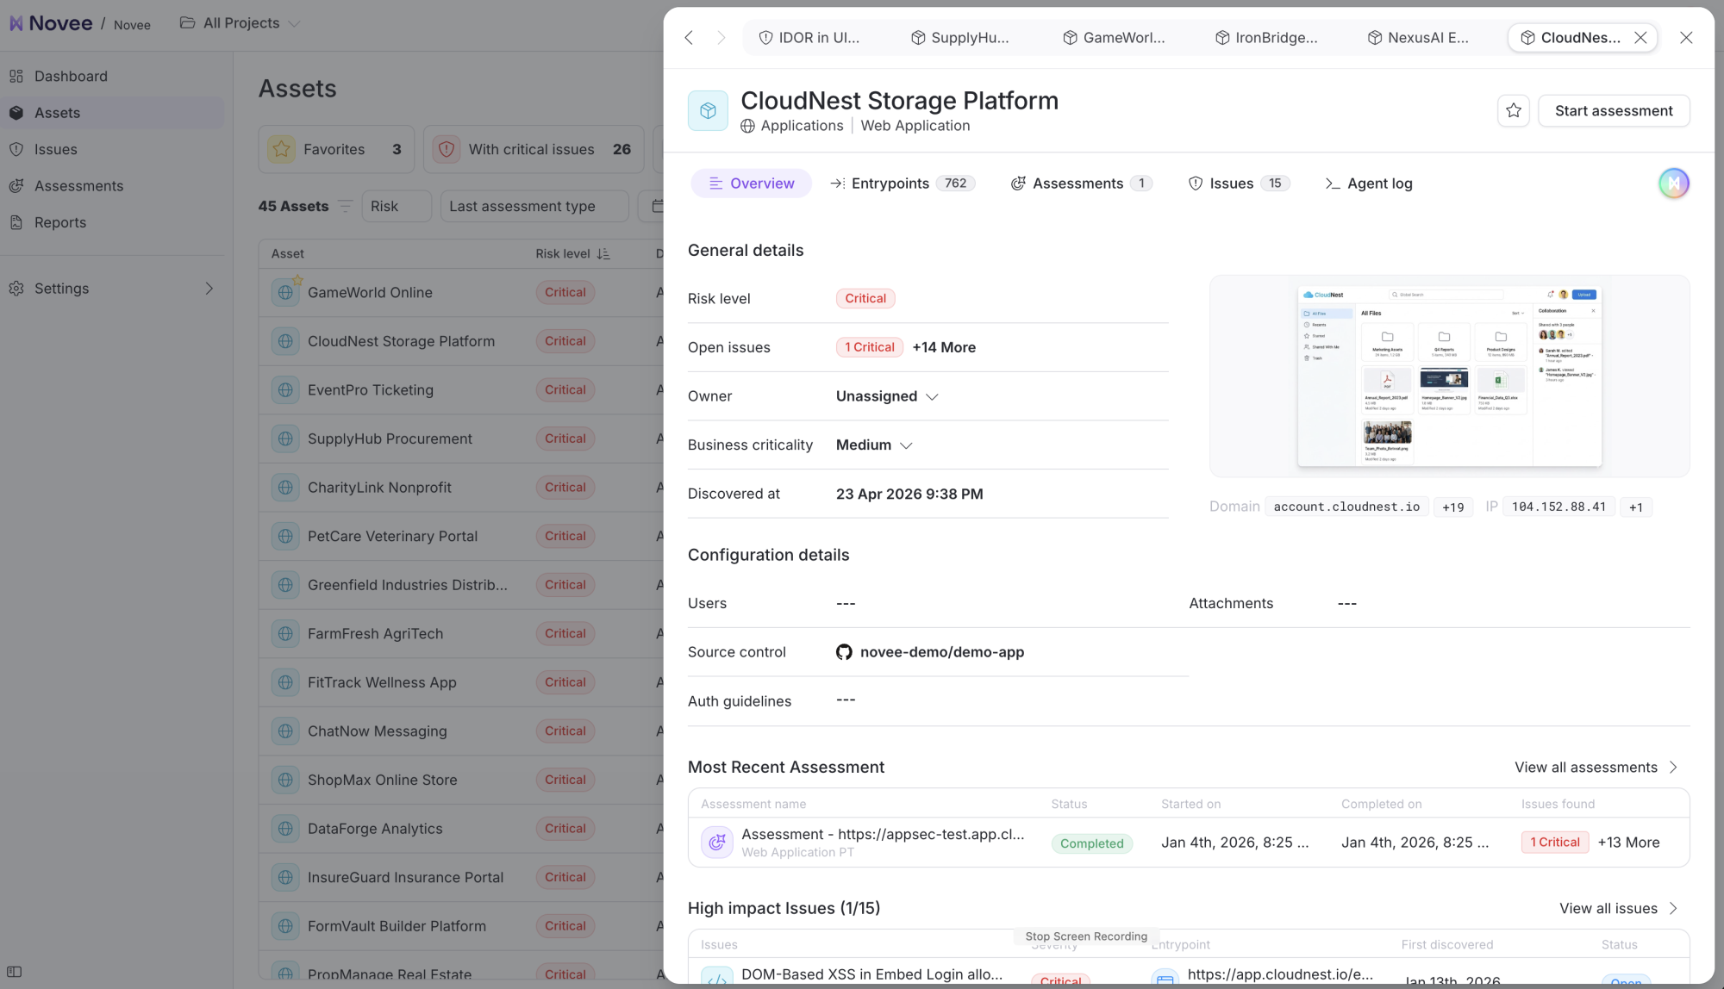1724x989 pixels.
Task: Switch to the Agent log tab
Action: coord(1369,183)
